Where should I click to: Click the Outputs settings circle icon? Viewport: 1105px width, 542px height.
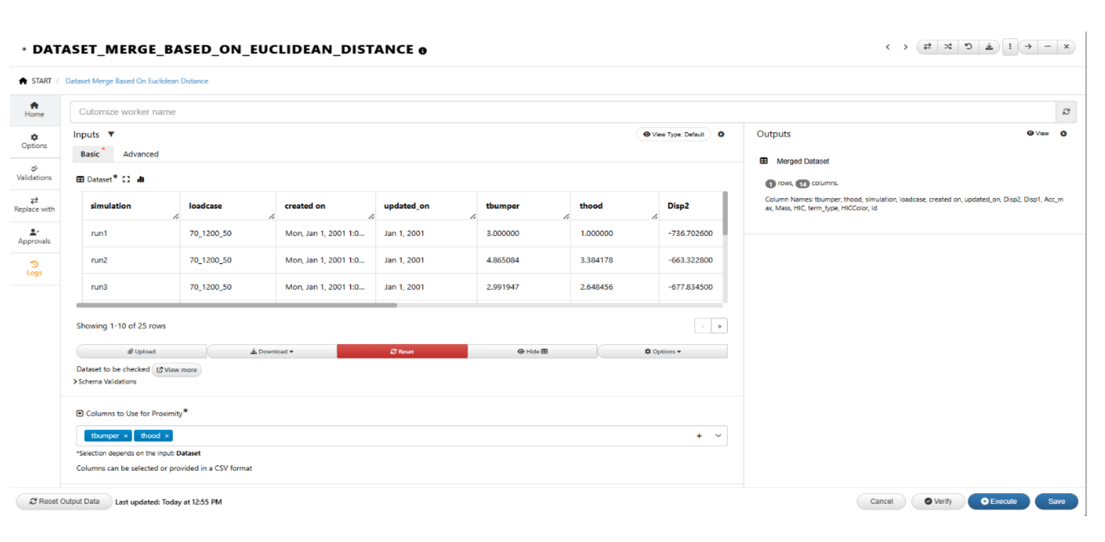1063,133
